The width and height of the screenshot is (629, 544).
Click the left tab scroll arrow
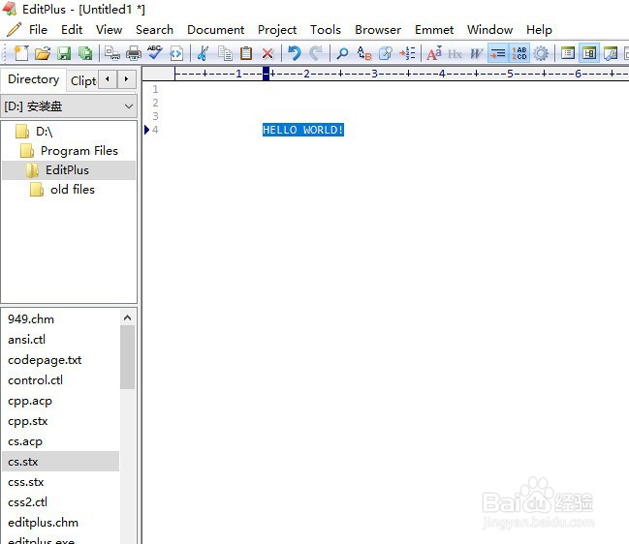(x=108, y=79)
